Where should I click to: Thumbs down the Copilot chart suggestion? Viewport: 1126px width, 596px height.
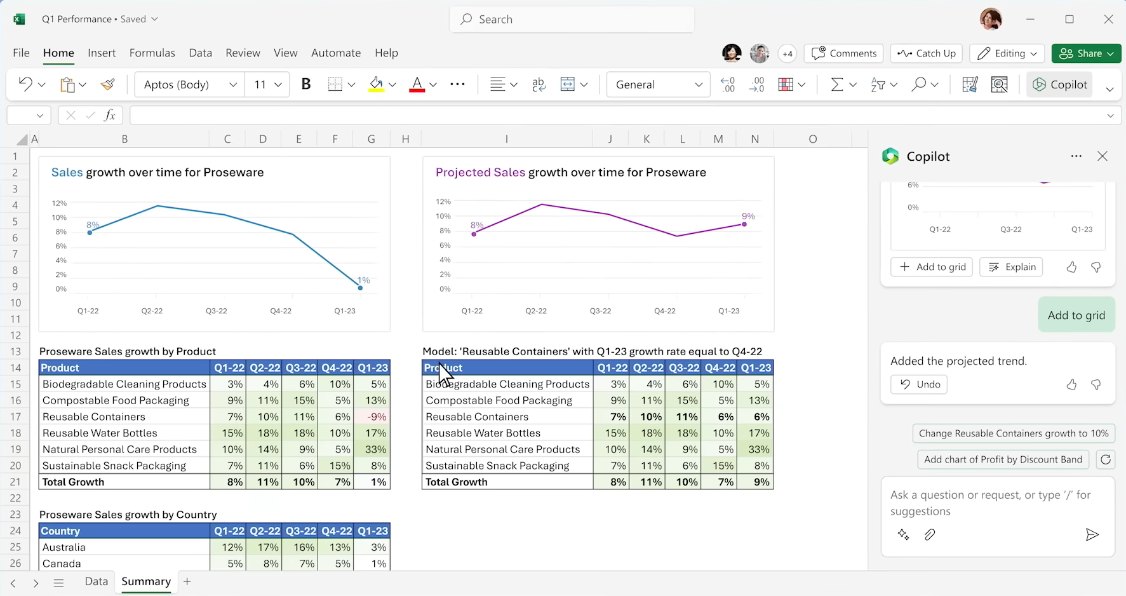coord(1096,267)
